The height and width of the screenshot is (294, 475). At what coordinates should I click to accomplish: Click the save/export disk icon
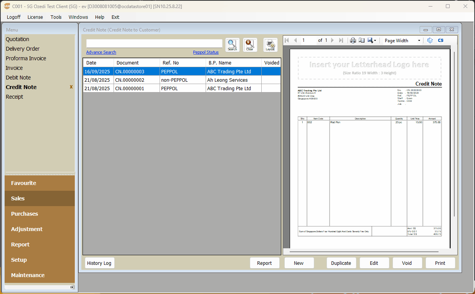[x=370, y=40]
